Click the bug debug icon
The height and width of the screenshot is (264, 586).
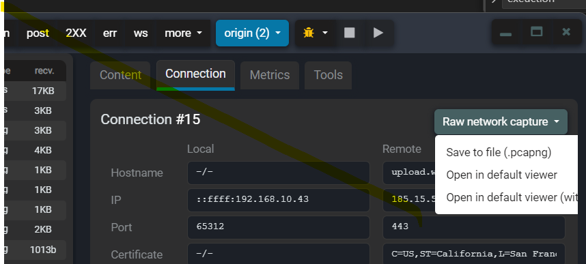[x=308, y=33]
